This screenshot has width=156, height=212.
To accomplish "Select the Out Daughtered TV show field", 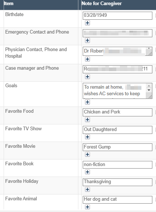I will point(117,130).
